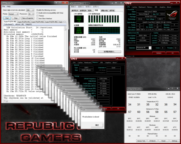Toggle the Themes service checkbox

(x=38, y=16)
